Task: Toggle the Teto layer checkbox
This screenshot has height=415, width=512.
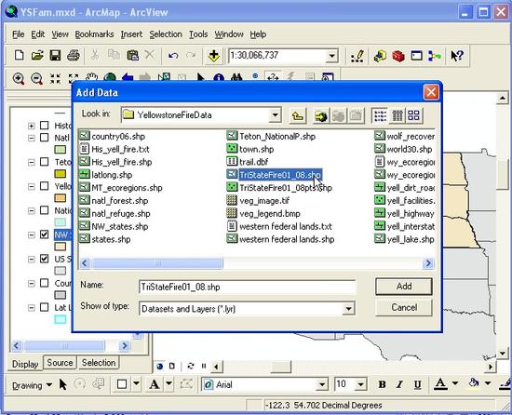Action: [x=44, y=162]
